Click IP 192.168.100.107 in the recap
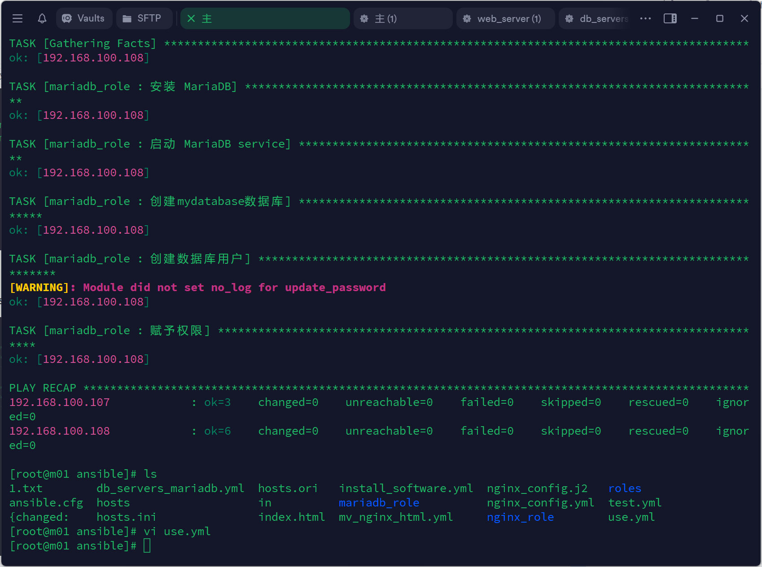 point(60,402)
